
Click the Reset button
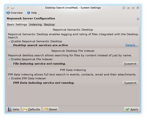coord(51,109)
